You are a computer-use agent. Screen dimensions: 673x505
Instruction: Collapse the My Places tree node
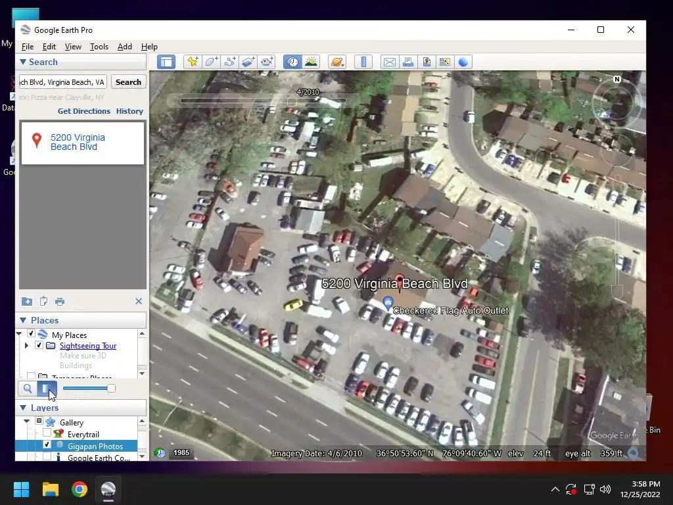pos(19,333)
